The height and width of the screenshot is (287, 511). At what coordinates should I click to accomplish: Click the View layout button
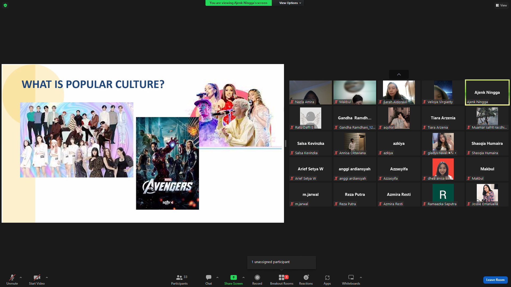tap(501, 5)
